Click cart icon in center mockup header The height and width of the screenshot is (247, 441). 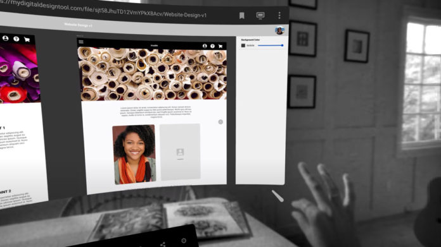coord(220,46)
